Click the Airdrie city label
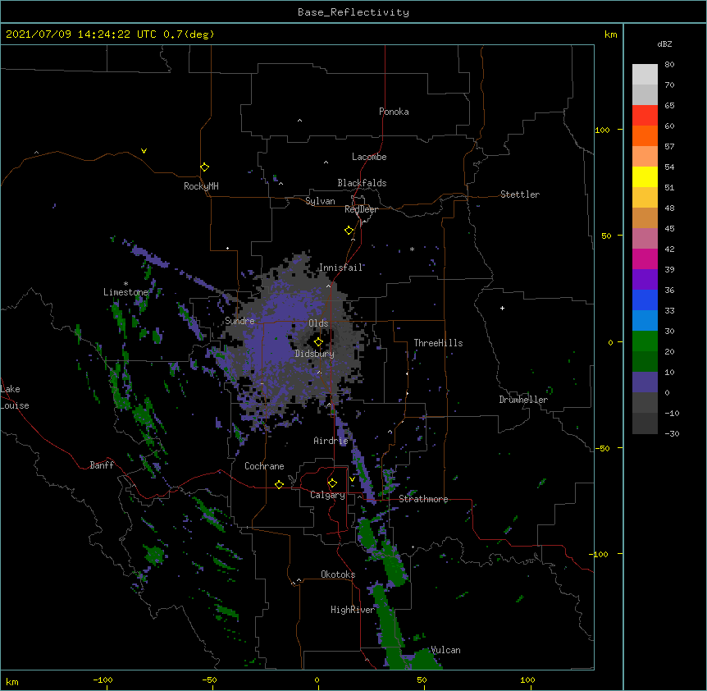707x691 pixels. [x=331, y=441]
